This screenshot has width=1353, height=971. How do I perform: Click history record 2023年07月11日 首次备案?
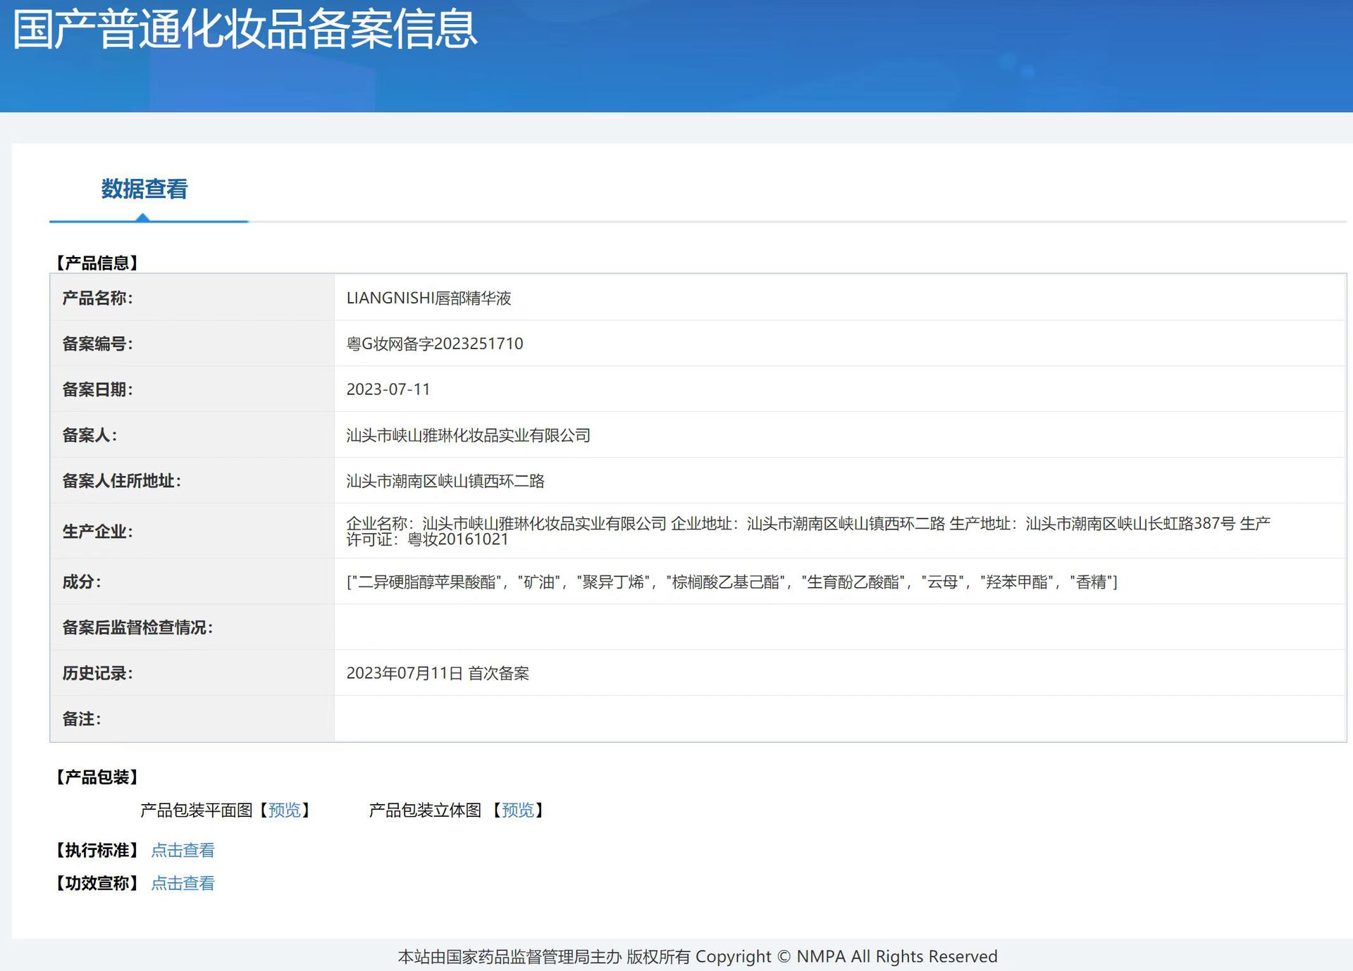(x=437, y=674)
